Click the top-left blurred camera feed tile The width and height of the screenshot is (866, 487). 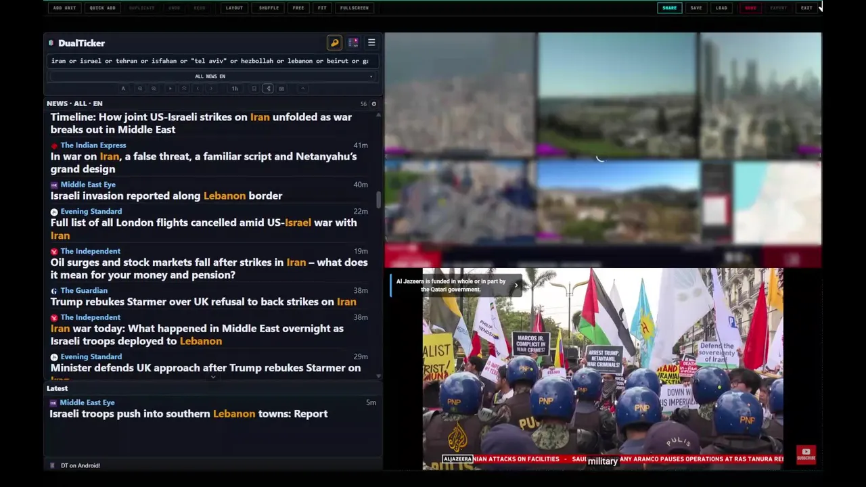point(460,95)
